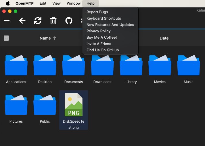The image size is (205, 146).
Task: Open the Applications folder icon
Action: (16, 65)
